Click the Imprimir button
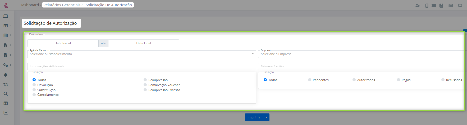The image size is (467, 125). (254, 117)
